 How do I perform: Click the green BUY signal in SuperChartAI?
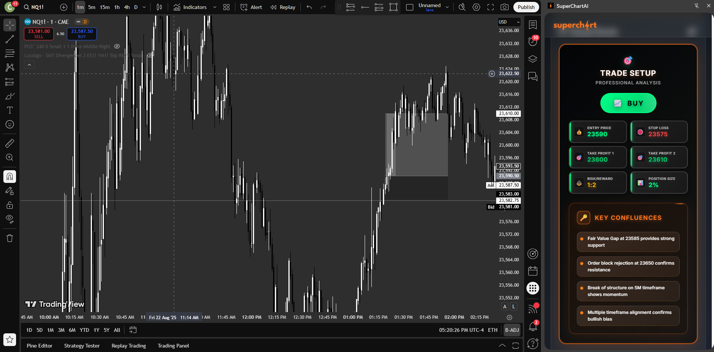628,103
